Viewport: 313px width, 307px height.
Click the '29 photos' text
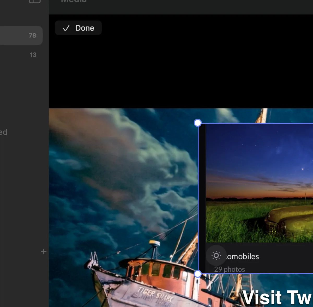click(230, 269)
